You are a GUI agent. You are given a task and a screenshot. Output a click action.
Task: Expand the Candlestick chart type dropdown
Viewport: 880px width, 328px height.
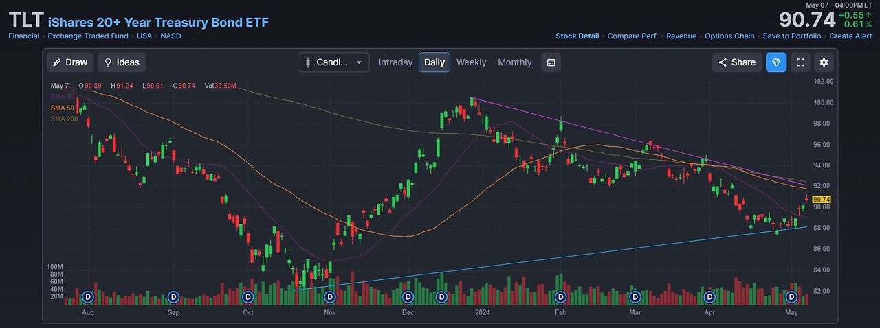333,62
